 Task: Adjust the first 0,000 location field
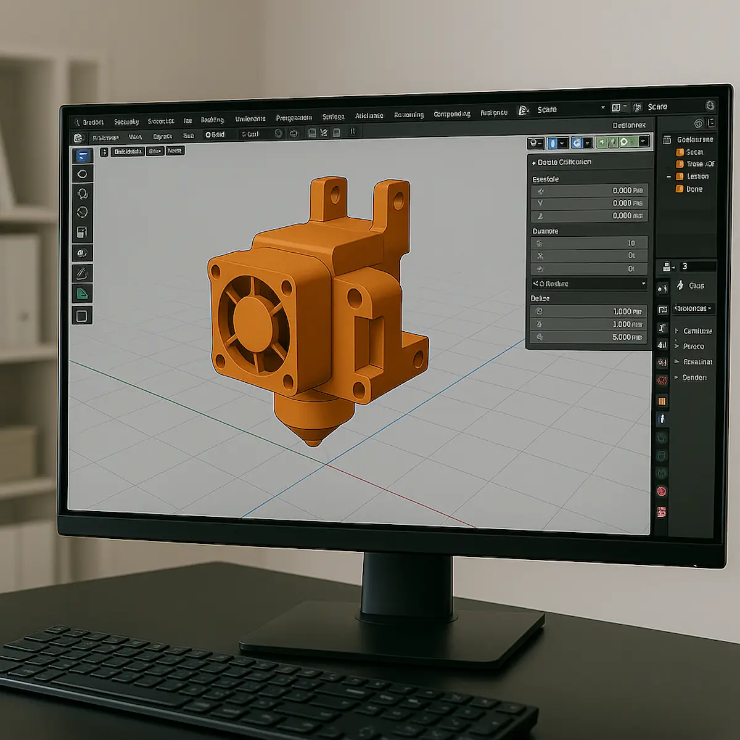pos(589,191)
